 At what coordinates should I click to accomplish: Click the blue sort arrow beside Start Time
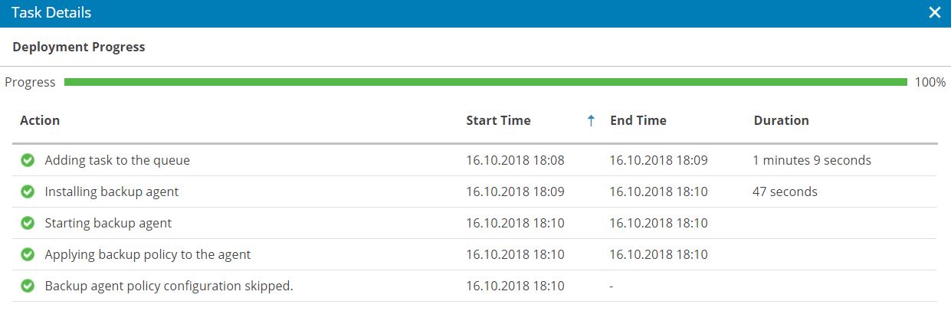[x=590, y=120]
